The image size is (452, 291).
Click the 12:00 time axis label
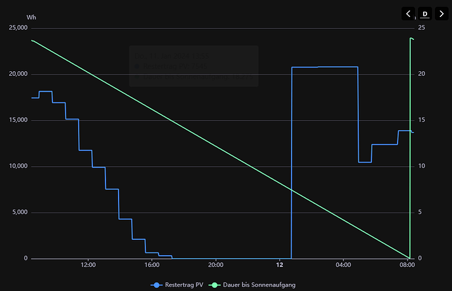pos(88,265)
